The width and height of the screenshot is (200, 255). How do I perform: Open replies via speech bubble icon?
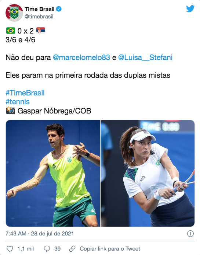click(47, 249)
